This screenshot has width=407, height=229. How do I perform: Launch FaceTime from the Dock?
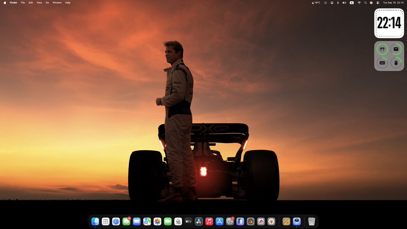[168, 222]
